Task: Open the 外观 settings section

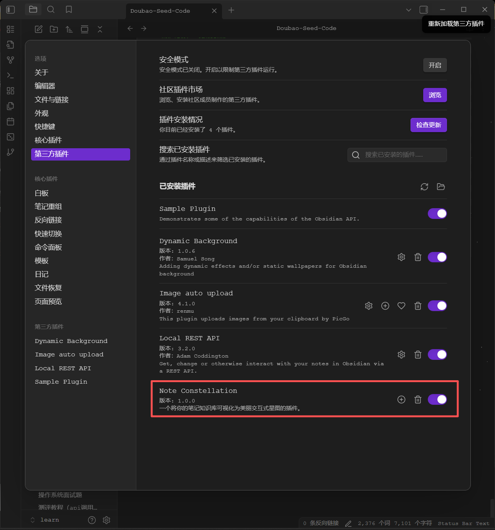Action: (x=41, y=113)
